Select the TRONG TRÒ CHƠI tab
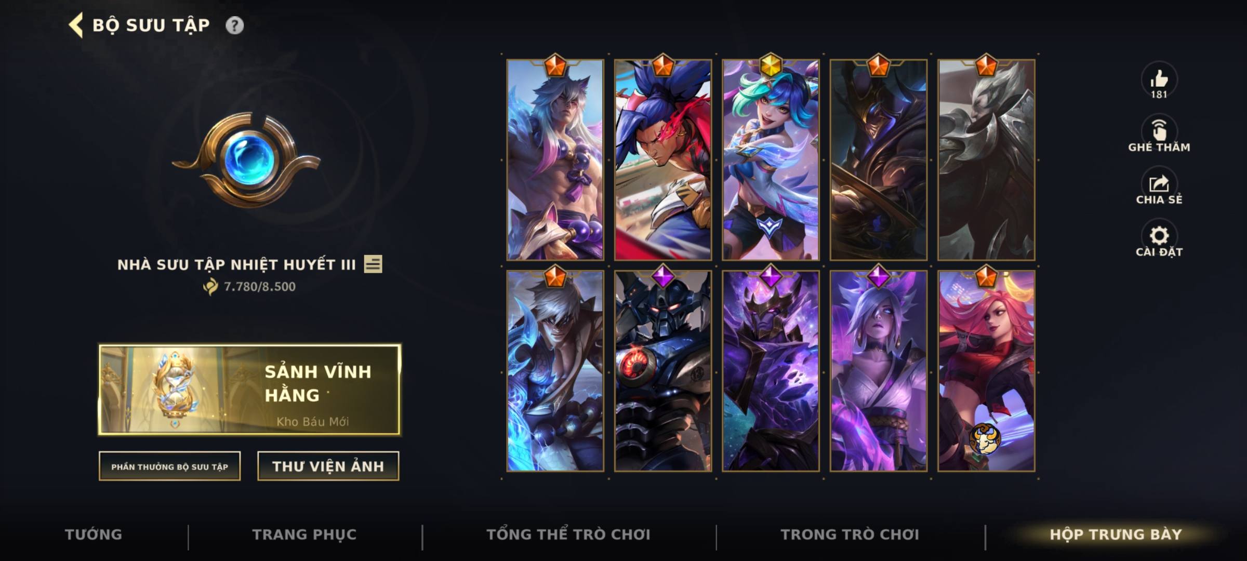Image resolution: width=1247 pixels, height=561 pixels. pos(850,535)
